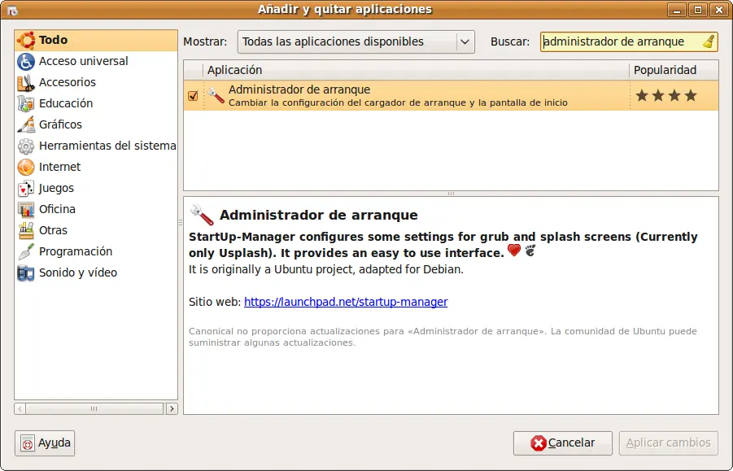Open the Internet category
The width and height of the screenshot is (733, 471).
(60, 166)
